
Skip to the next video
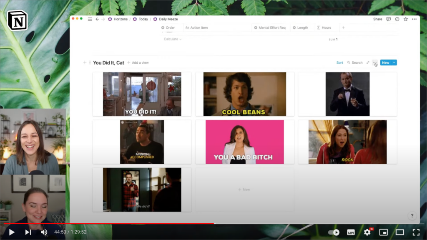point(28,232)
